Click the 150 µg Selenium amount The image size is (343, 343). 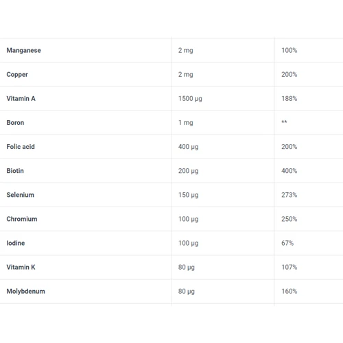pyautogui.click(x=189, y=196)
